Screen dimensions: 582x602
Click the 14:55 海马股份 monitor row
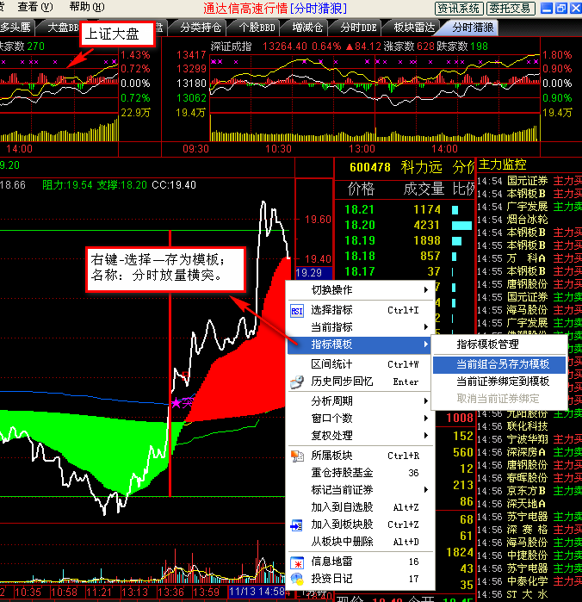tap(529, 310)
